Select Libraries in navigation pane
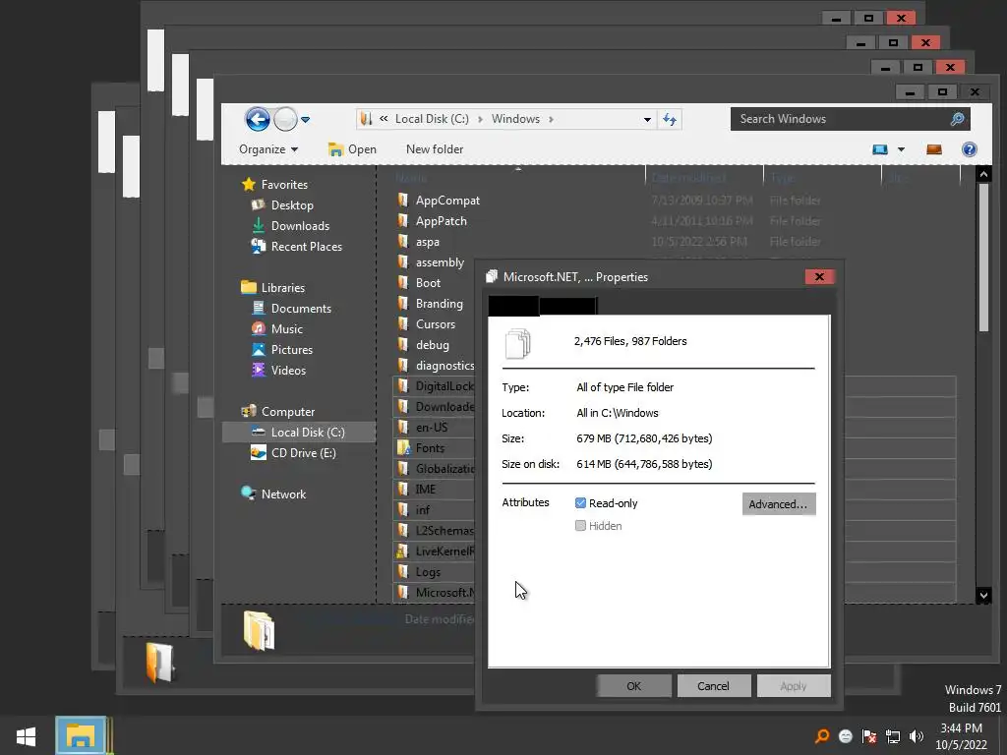This screenshot has height=755, width=1007. [x=273, y=288]
